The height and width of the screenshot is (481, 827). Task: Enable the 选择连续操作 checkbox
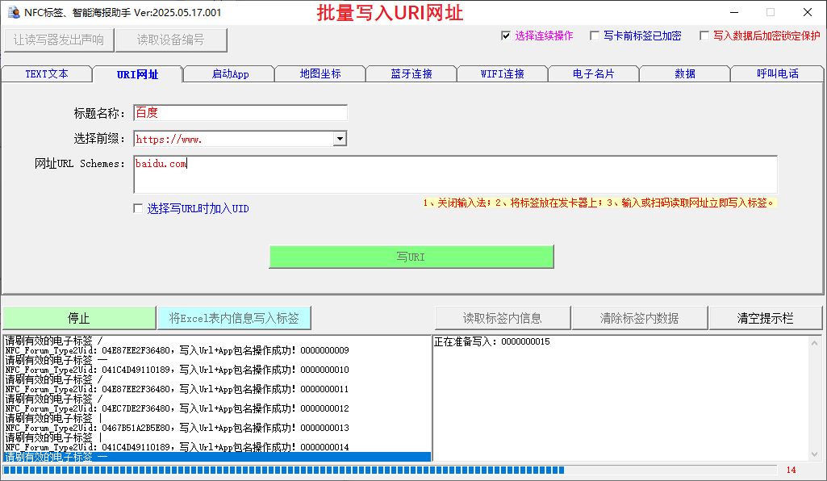pos(506,36)
